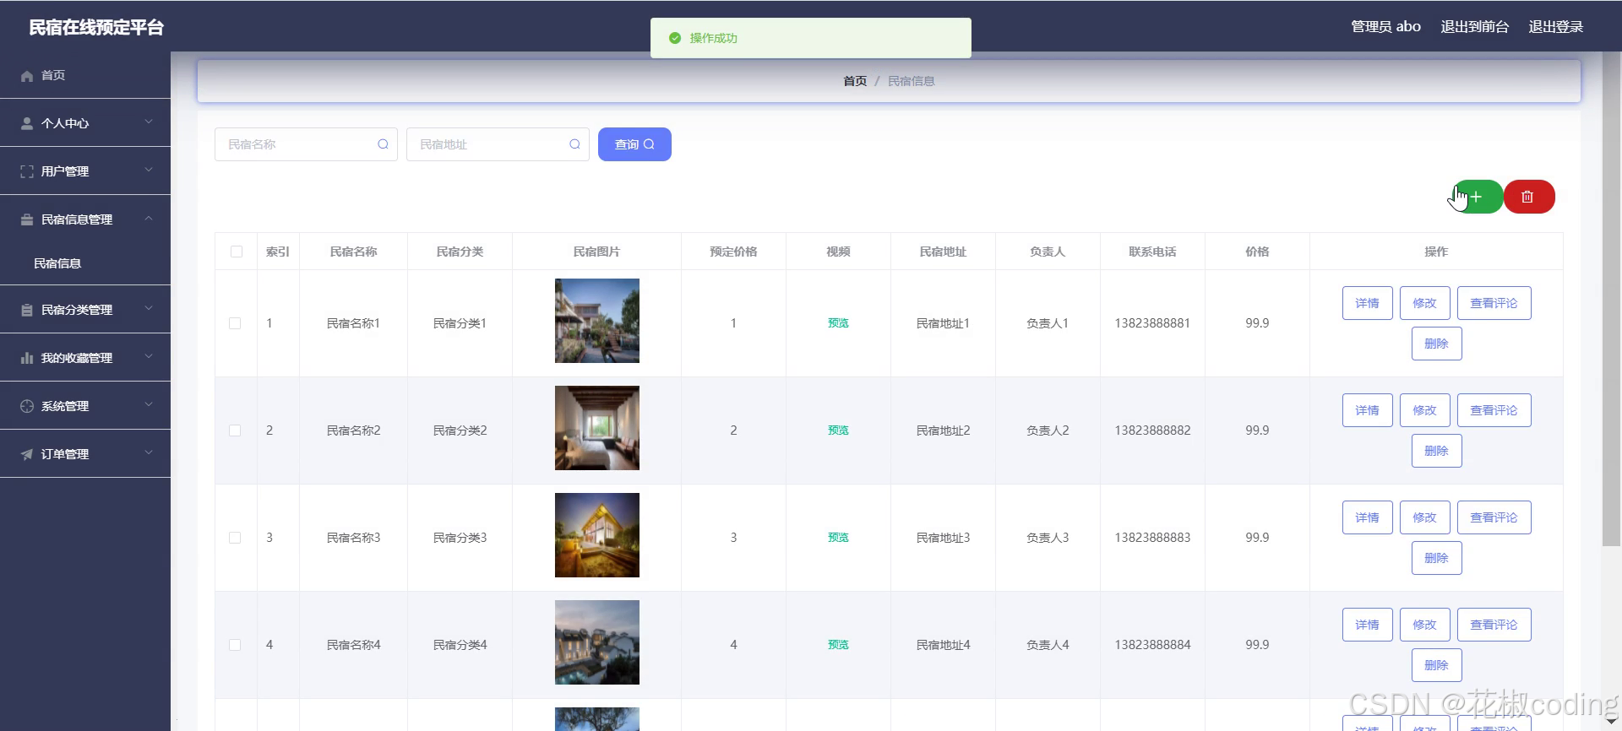Expand the 民宿分类管理 menu chevron

(149, 309)
